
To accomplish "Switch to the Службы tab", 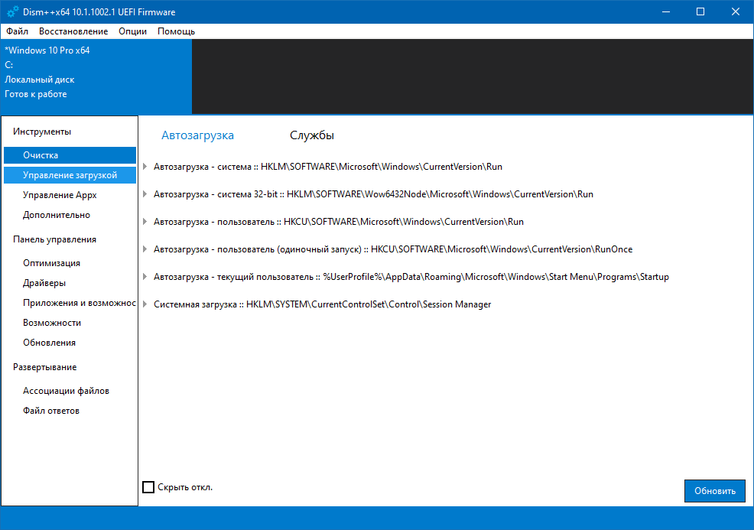I will pyautogui.click(x=311, y=135).
